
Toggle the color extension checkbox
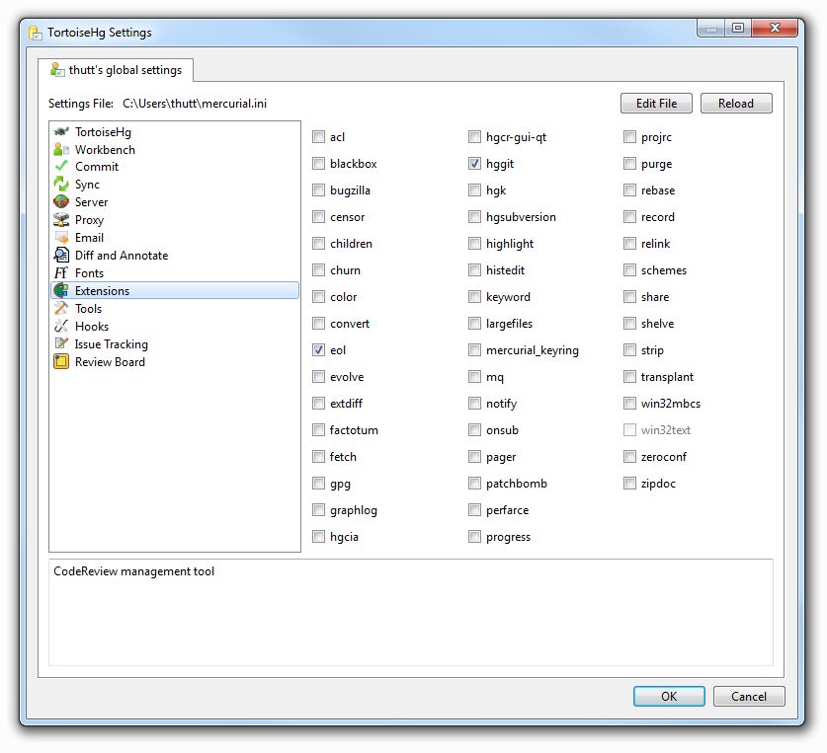[318, 297]
